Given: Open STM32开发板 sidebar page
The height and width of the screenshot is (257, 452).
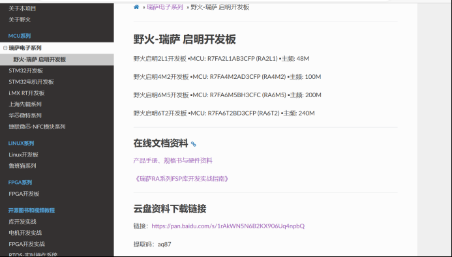Looking at the screenshot, I should click(25, 70).
